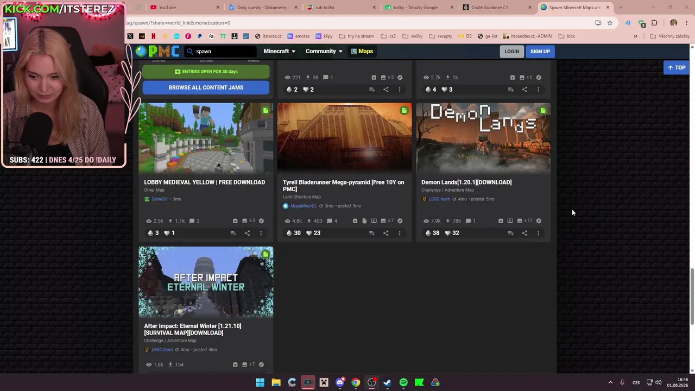This screenshot has height=391, width=695.
Task: Jump to page TOP button
Action: coord(677,68)
